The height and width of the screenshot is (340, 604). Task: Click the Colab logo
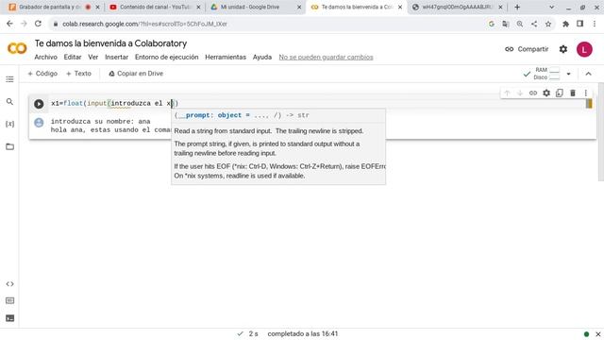(17, 48)
